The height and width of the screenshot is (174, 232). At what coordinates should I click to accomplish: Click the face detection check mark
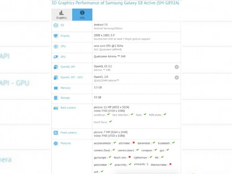132,114
